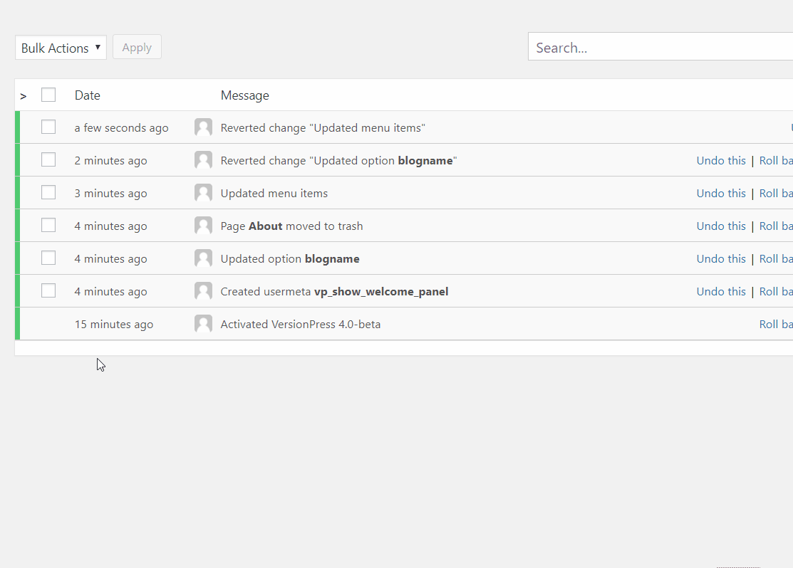This screenshot has height=568, width=793.
Task: Click the avatar beside "Reverted change 'Updated menu items'"
Action: 203,127
